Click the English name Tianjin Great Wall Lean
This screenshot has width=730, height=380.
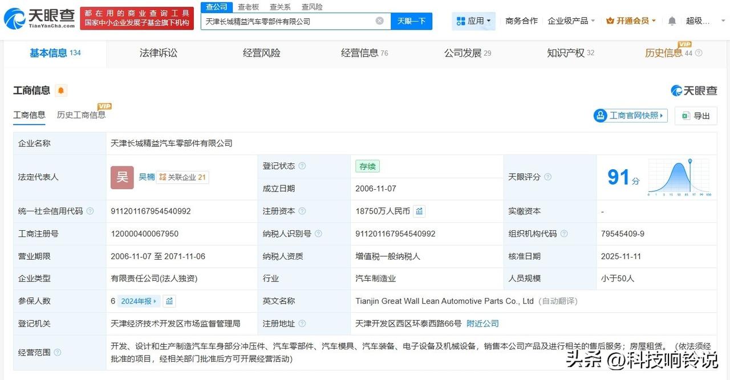click(x=445, y=301)
